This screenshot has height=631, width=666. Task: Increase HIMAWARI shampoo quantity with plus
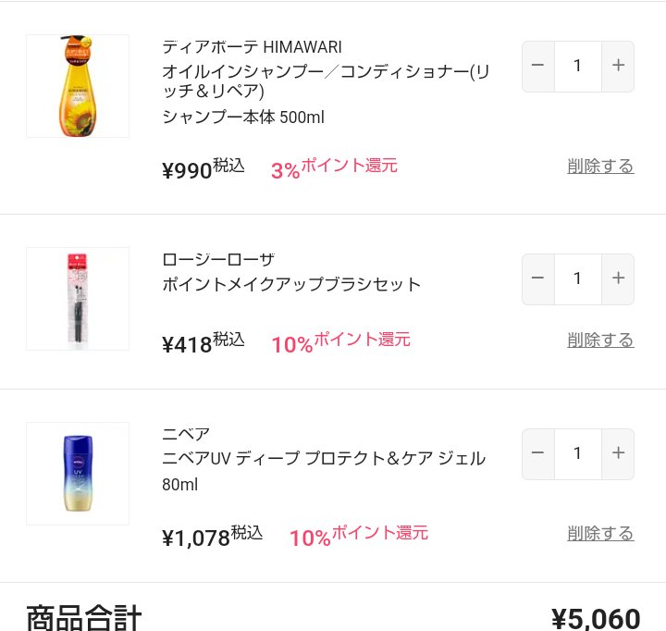[x=618, y=66]
